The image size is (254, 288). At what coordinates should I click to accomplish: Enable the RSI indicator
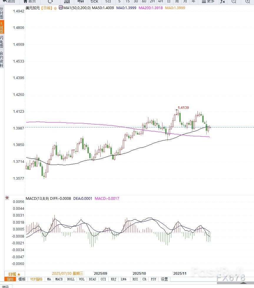coord(135,279)
